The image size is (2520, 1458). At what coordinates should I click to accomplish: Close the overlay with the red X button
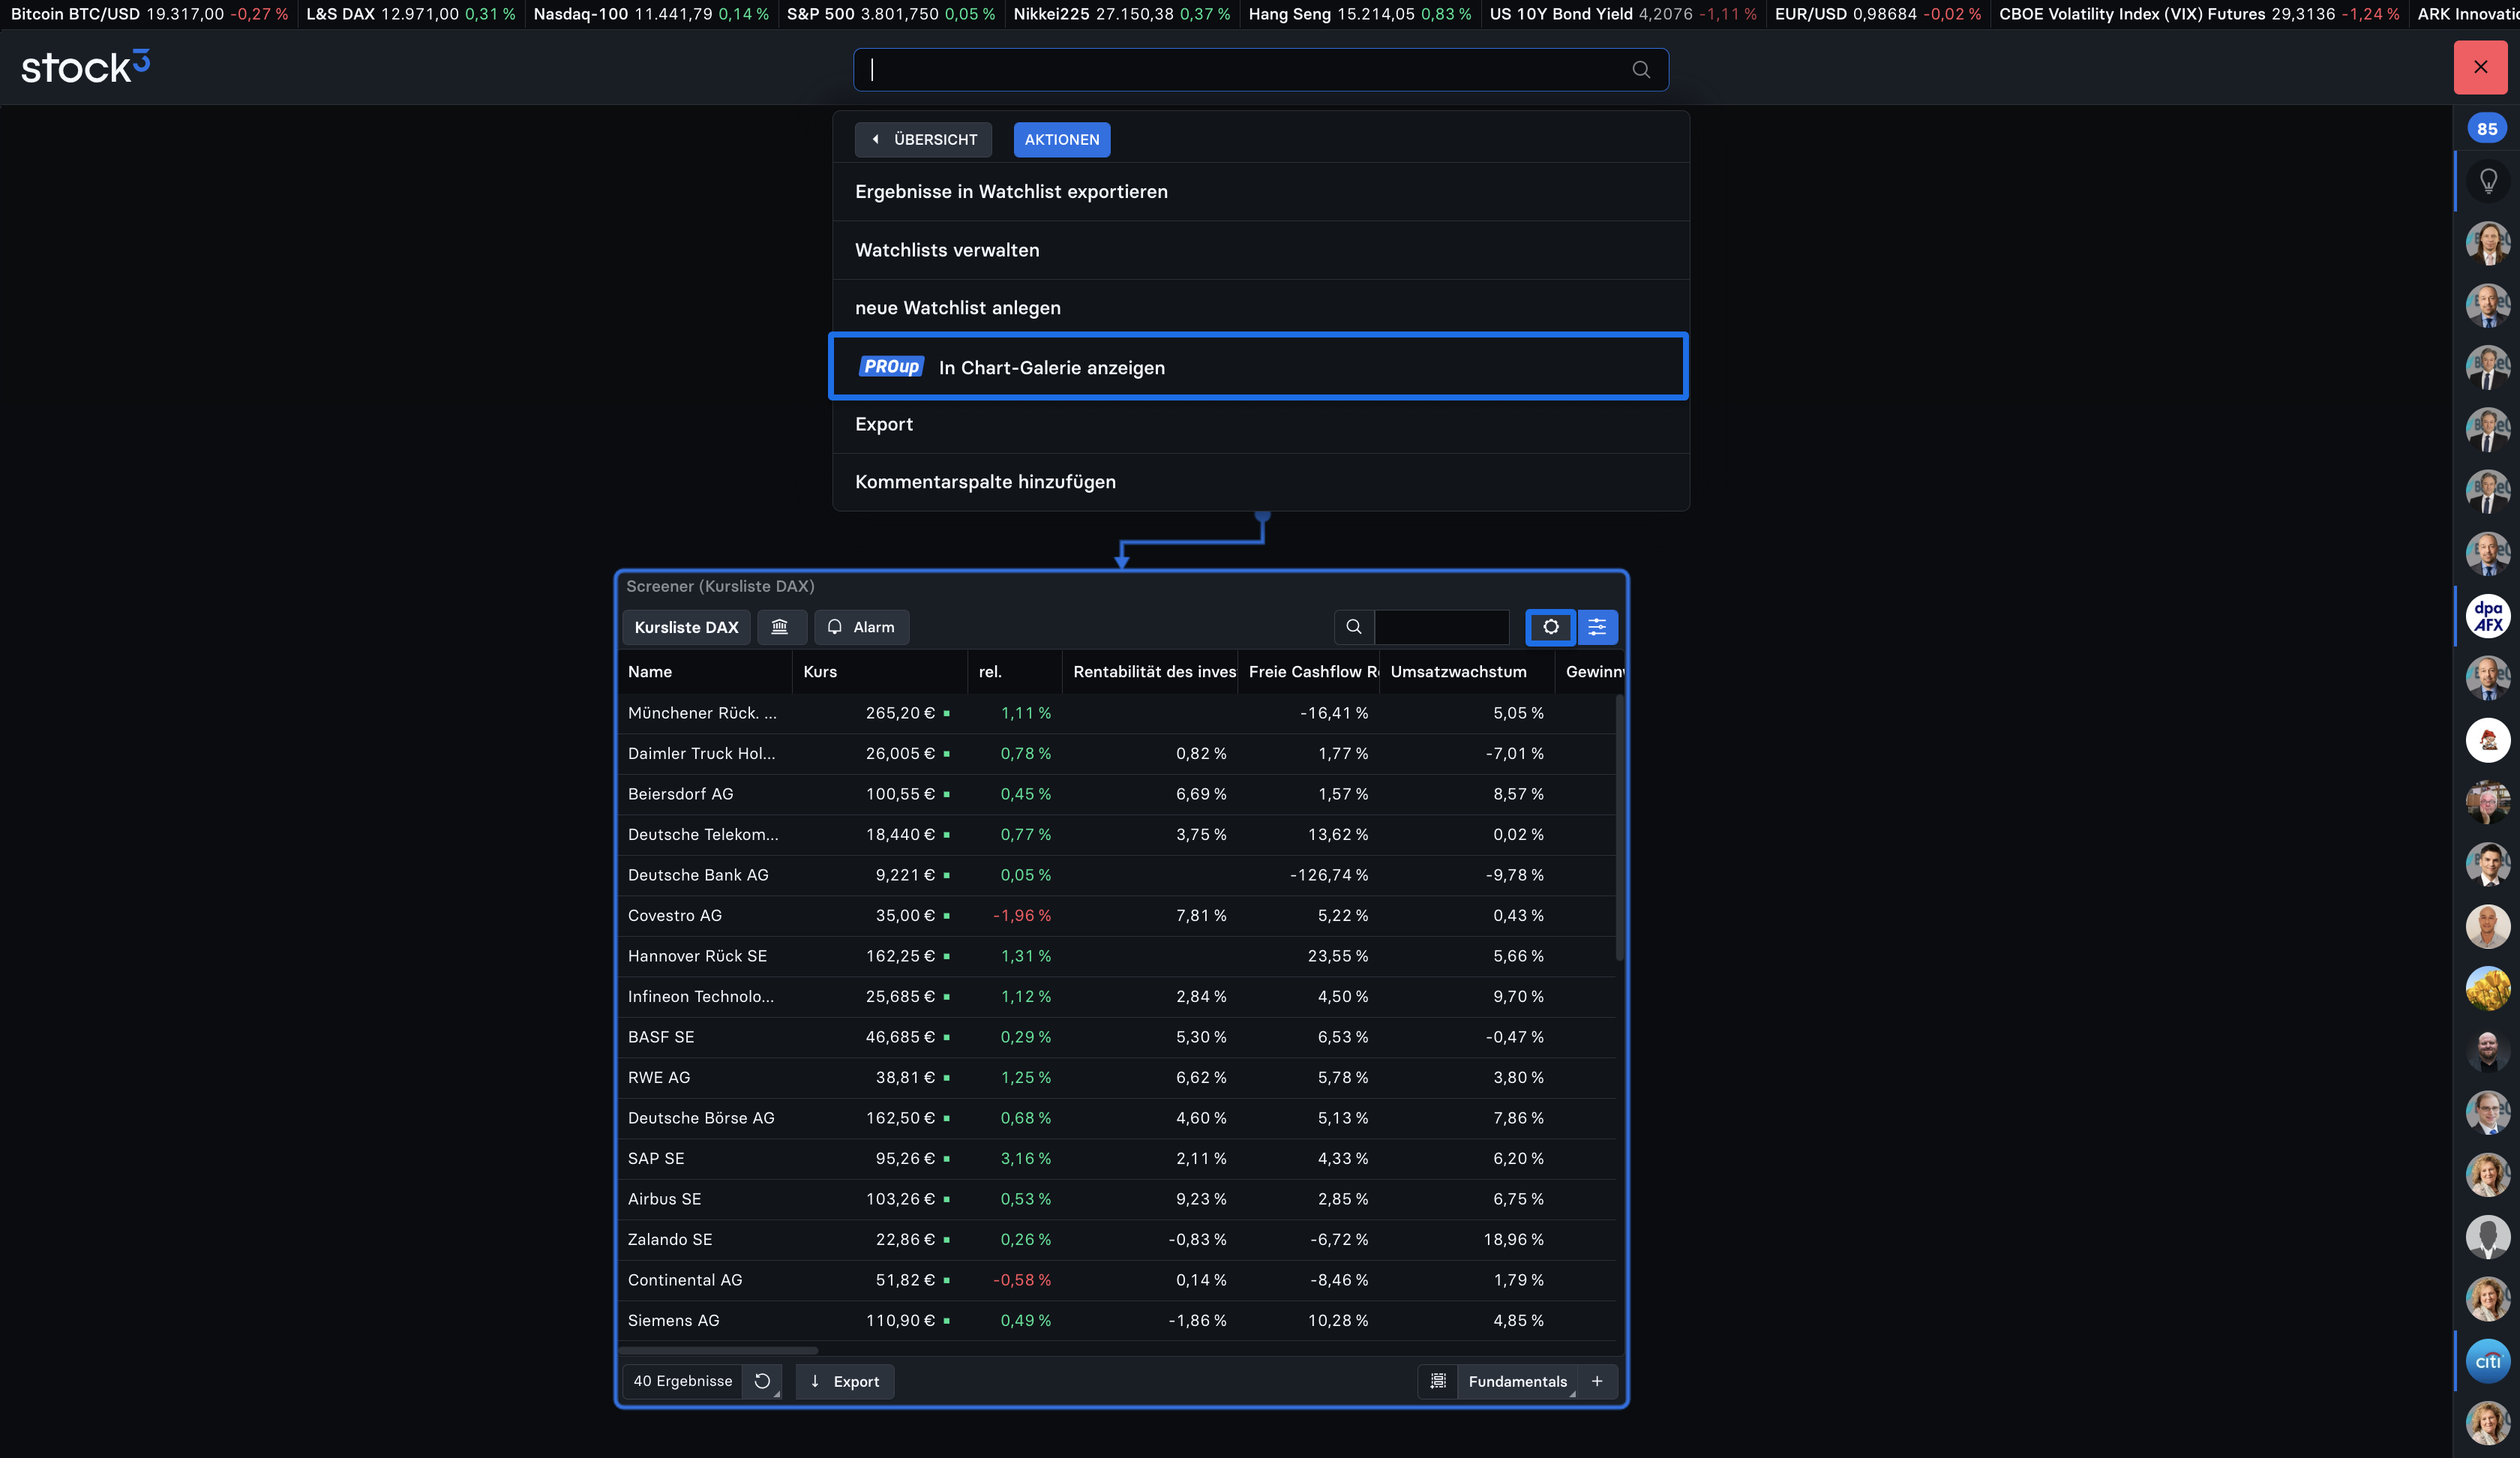click(x=2480, y=67)
